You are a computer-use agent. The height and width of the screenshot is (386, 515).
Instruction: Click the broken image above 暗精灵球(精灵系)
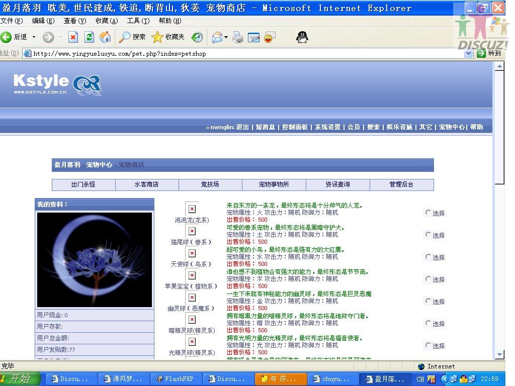pos(192,319)
